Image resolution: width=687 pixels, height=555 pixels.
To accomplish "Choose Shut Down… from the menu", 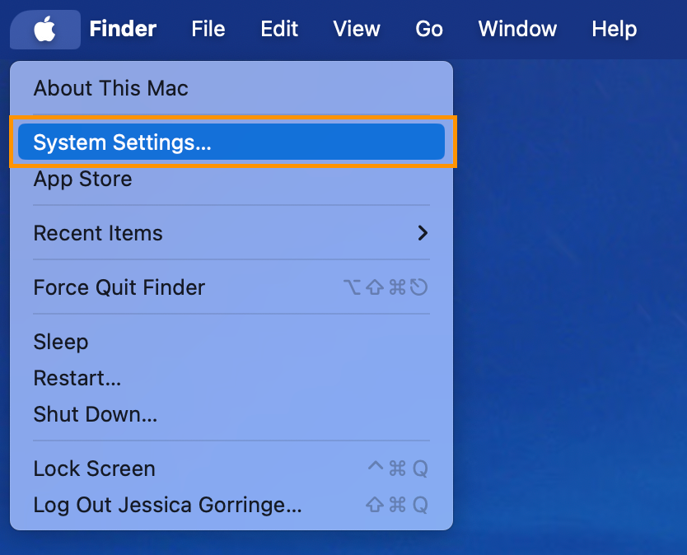I will tap(231, 414).
